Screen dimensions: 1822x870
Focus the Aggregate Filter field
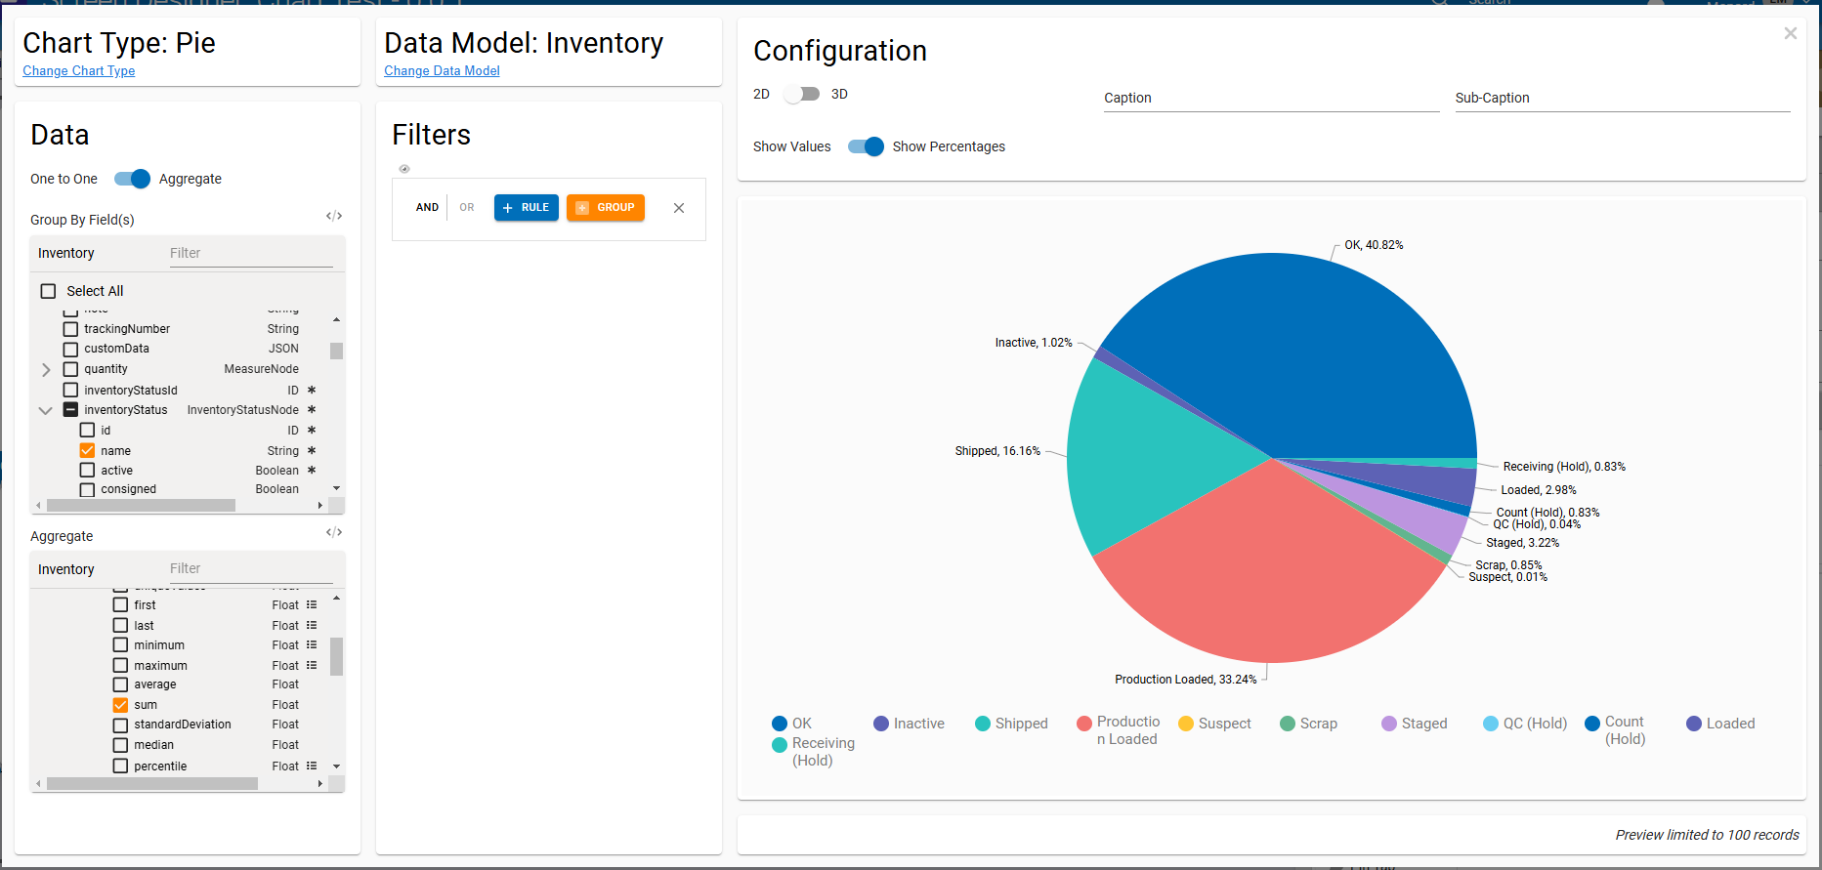point(251,568)
